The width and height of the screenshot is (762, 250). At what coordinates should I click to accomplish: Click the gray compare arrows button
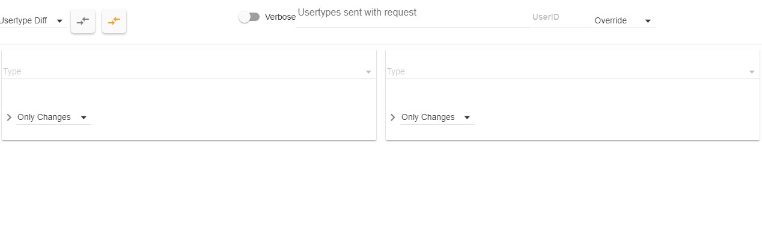click(x=83, y=21)
